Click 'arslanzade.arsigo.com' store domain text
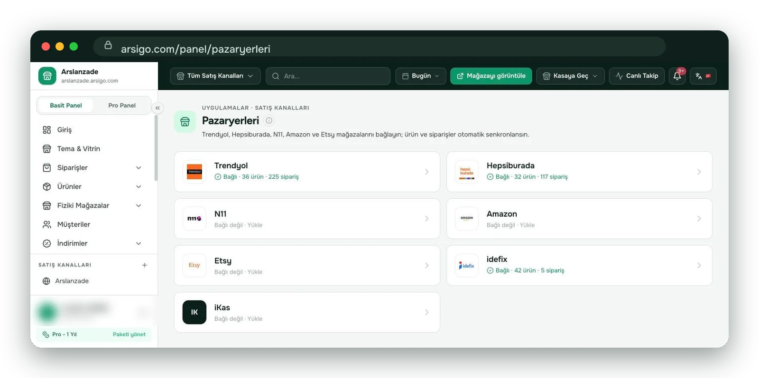Screen dimensions: 759x378 coord(90,81)
